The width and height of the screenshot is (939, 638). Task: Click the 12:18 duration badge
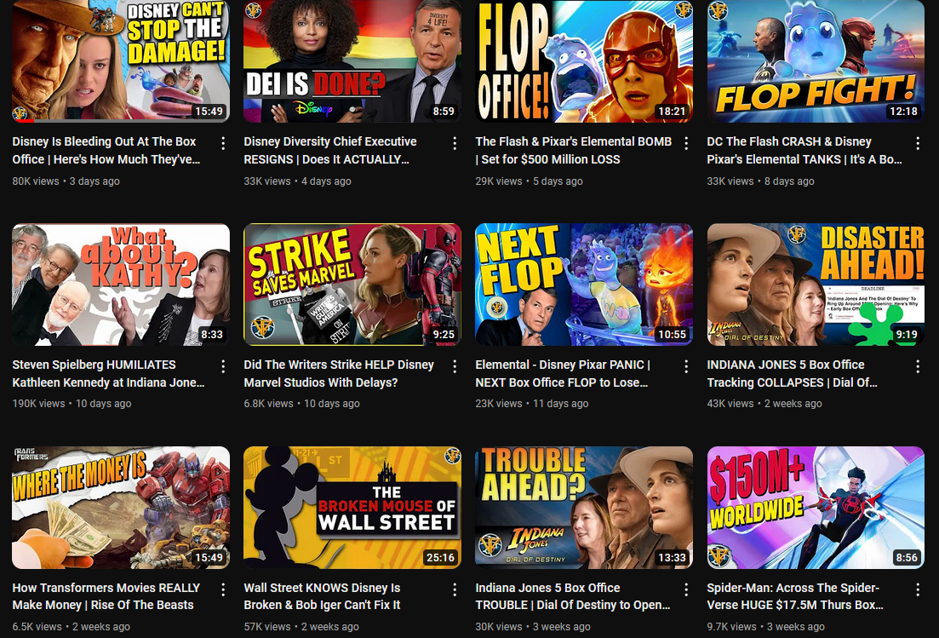pos(903,112)
